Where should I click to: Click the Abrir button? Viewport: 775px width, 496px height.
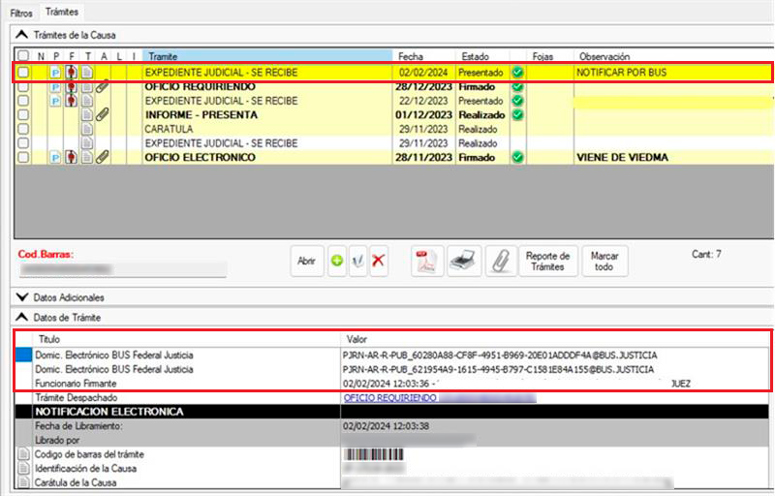pos(306,262)
